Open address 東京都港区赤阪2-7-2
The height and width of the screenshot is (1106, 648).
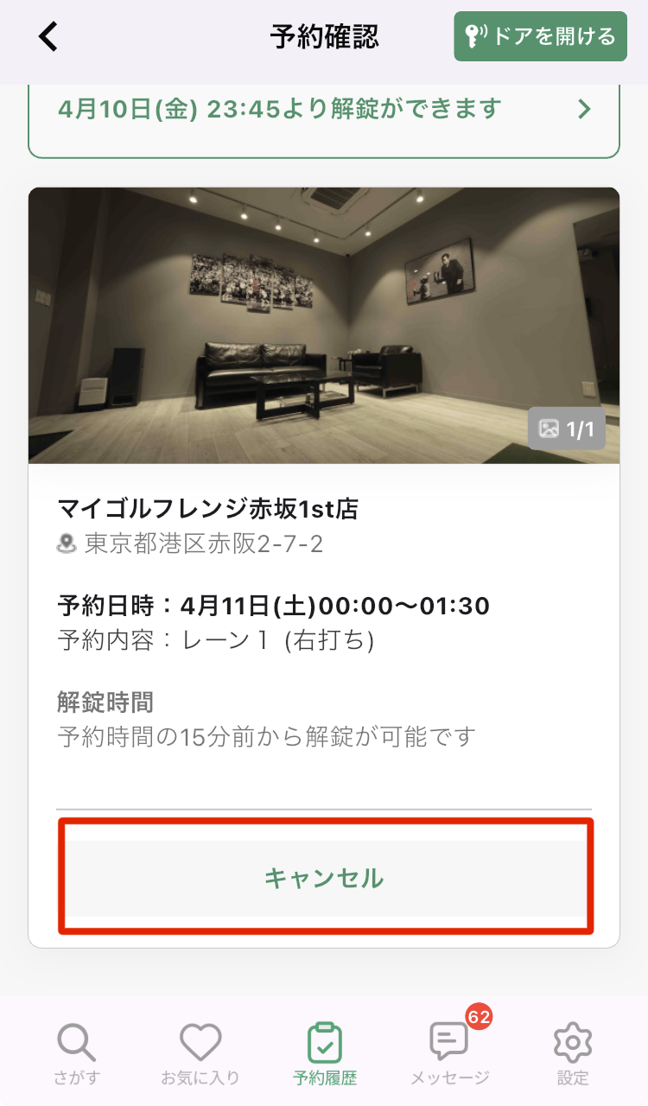(x=204, y=544)
